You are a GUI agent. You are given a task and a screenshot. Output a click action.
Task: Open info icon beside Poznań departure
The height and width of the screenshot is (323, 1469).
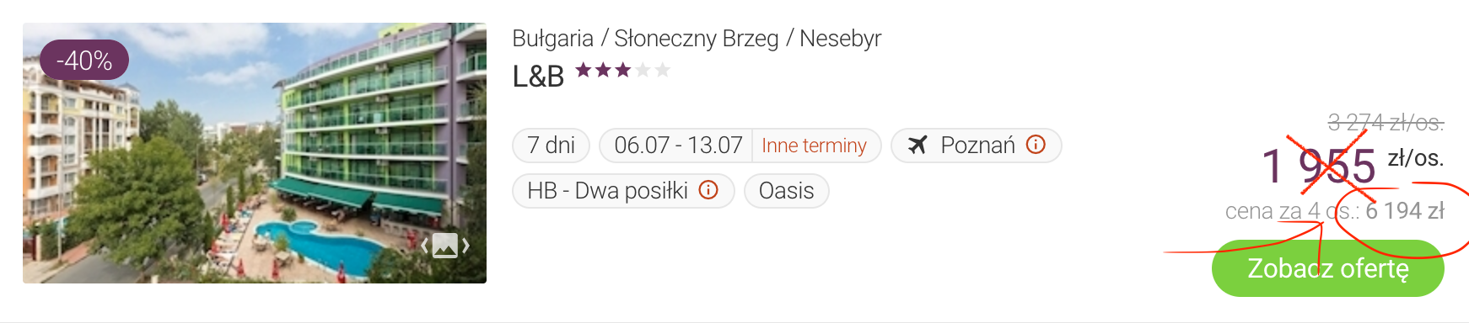[x=1036, y=145]
